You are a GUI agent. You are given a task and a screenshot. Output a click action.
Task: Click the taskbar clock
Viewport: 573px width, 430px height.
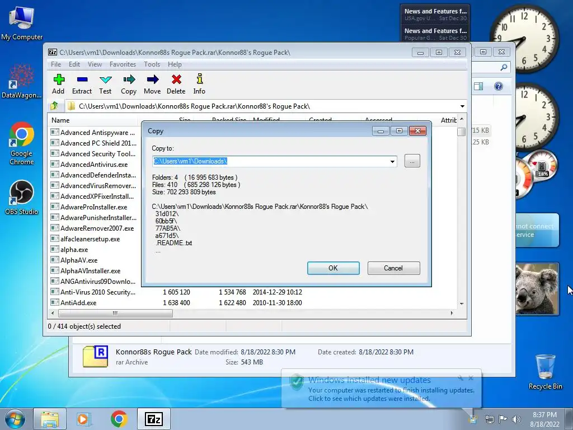pyautogui.click(x=544, y=419)
